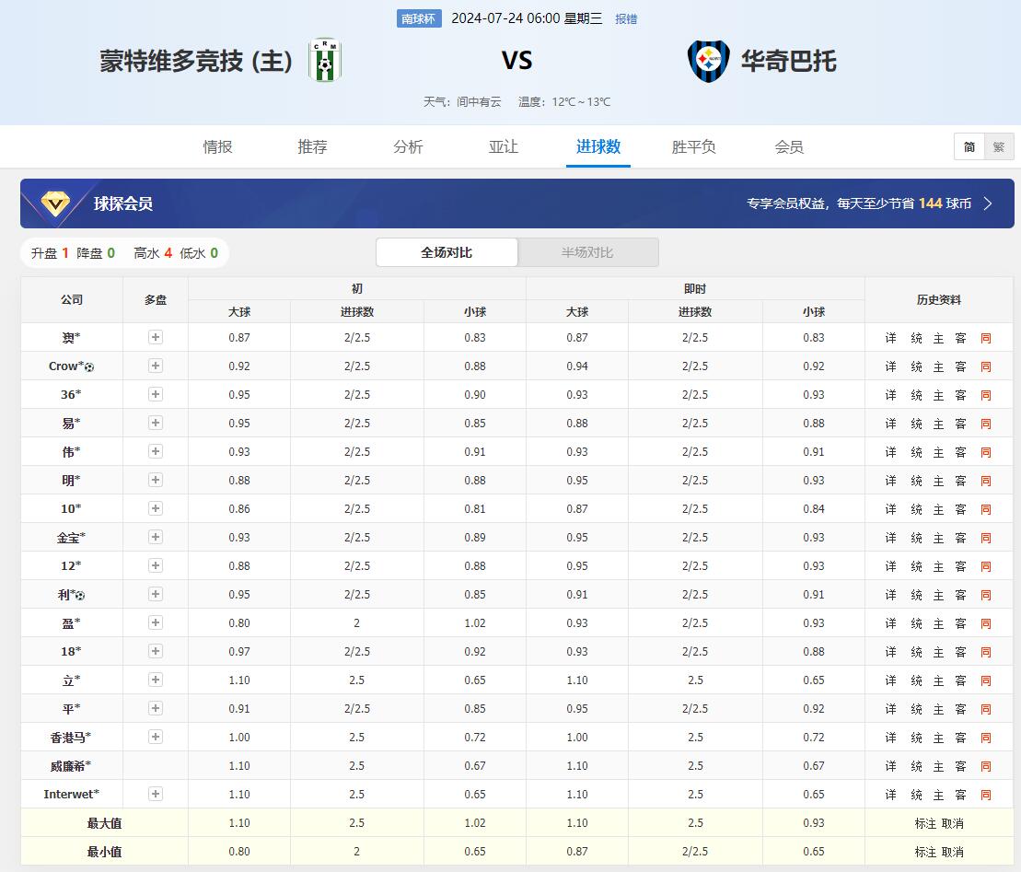
Task: Expand multi-handicap plus for 盈* row
Action: (156, 622)
